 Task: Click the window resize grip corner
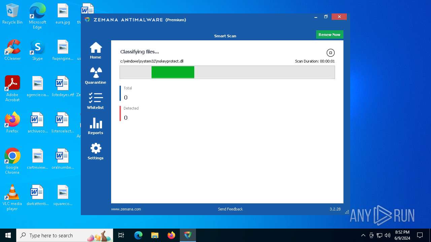pyautogui.click(x=347, y=212)
